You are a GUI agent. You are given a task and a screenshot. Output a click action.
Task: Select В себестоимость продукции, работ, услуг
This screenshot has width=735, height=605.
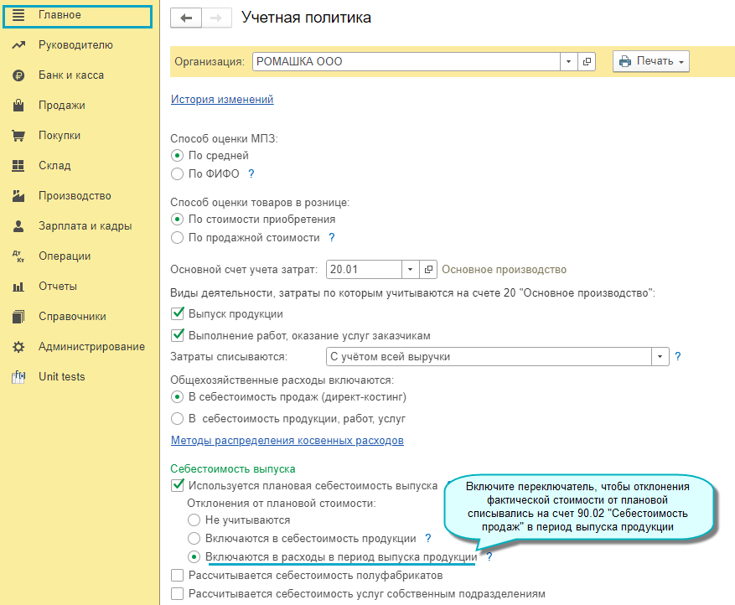coord(177,418)
